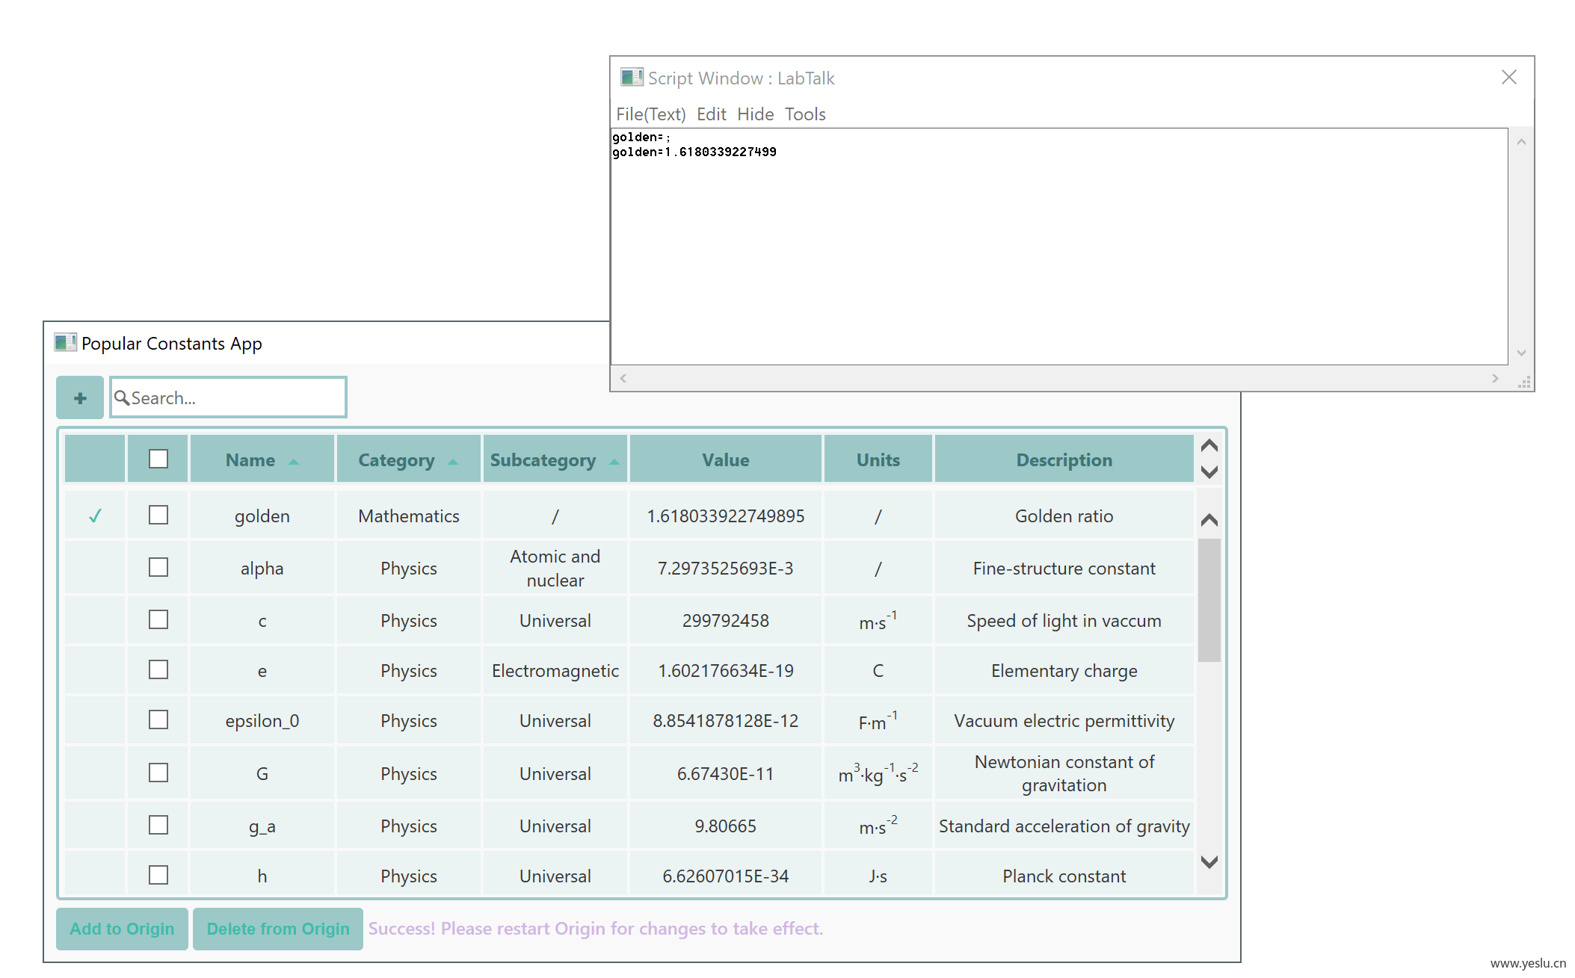The height and width of the screenshot is (978, 1575).
Task: Click the green checkmark beside golden
Action: [x=95, y=516]
